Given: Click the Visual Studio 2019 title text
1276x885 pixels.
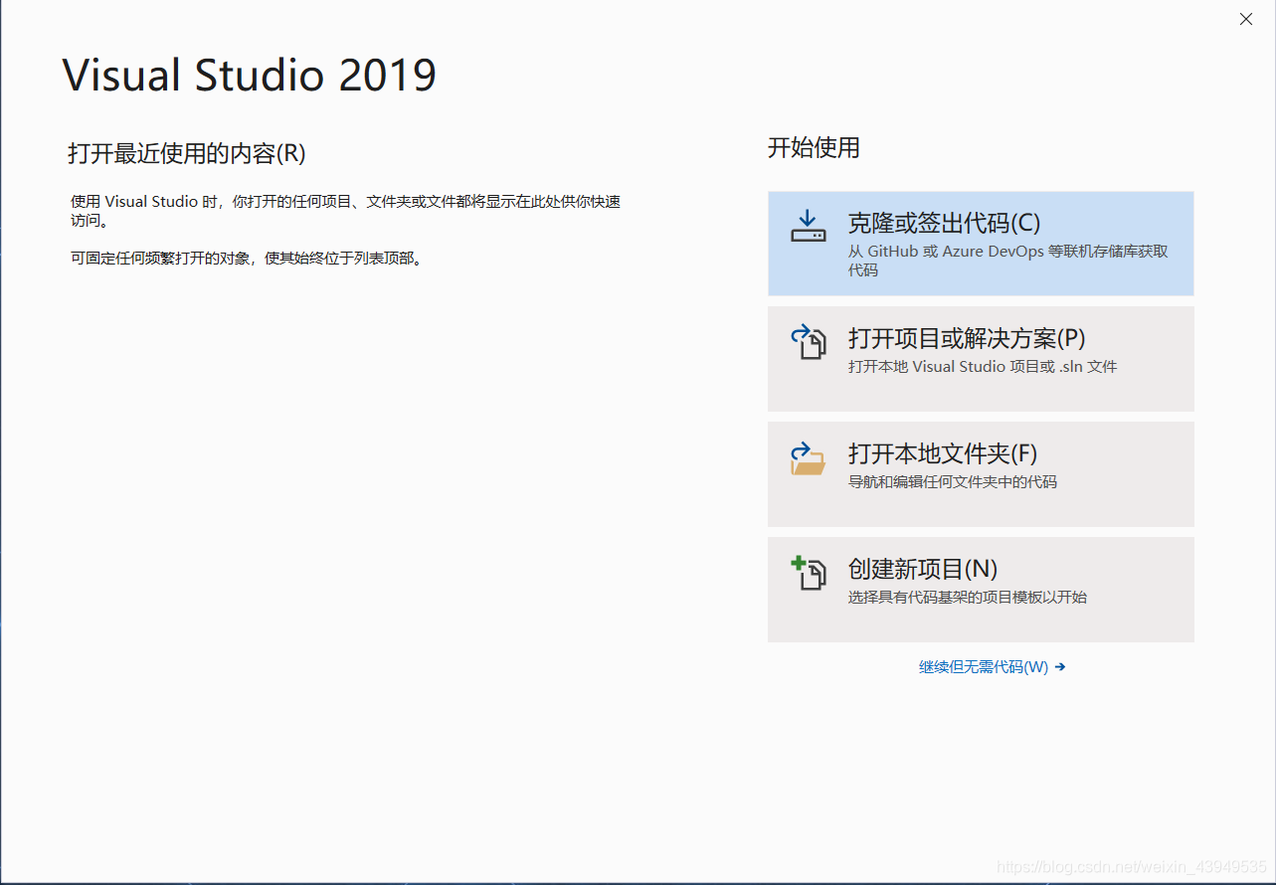Looking at the screenshot, I should click(250, 76).
